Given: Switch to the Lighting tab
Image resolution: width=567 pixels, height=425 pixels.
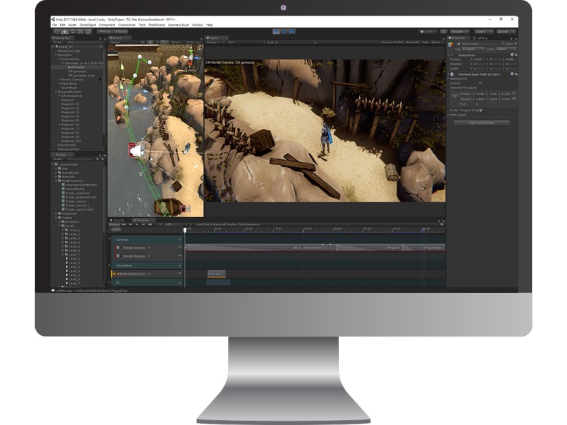Looking at the screenshot, I should (480, 38).
